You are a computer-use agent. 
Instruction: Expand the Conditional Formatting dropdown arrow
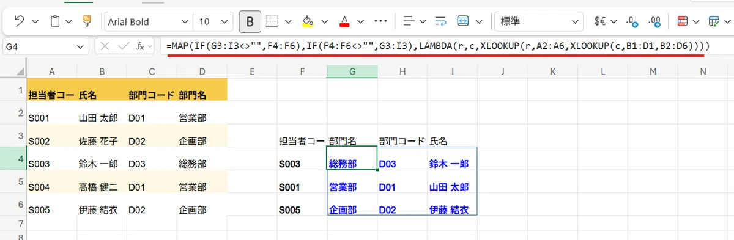697,21
